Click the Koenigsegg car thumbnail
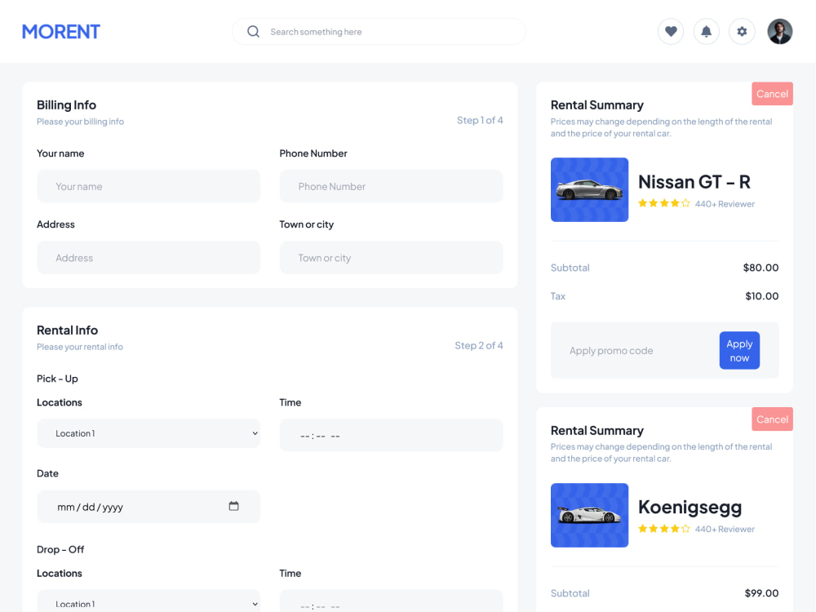 [590, 515]
